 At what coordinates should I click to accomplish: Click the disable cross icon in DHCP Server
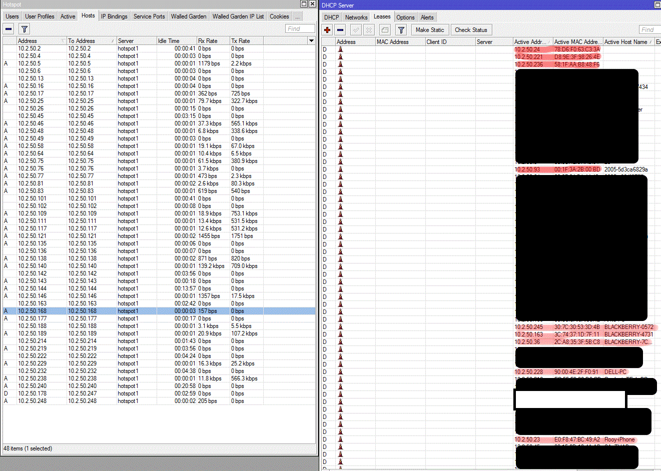(x=369, y=30)
